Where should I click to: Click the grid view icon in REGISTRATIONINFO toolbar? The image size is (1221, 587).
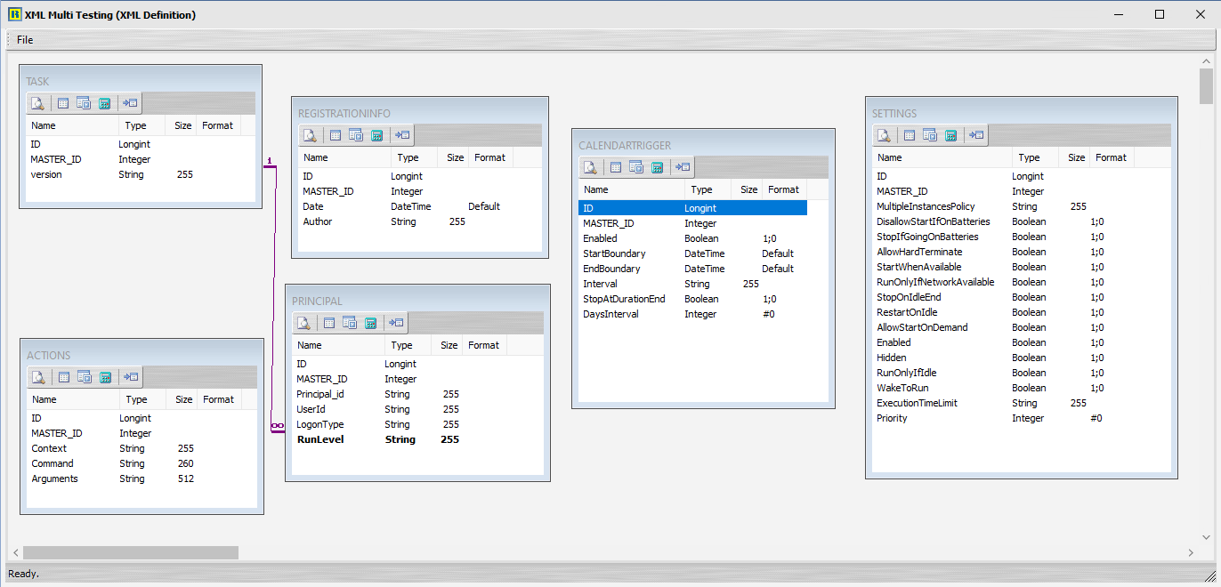pos(336,135)
